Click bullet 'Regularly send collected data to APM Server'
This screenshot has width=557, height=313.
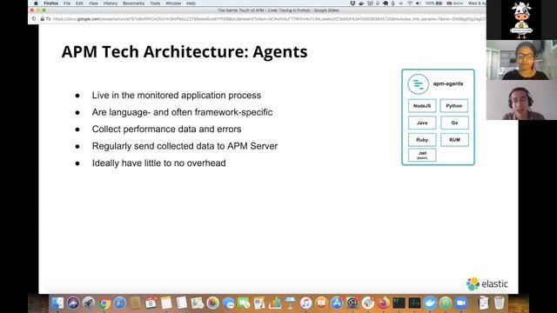pos(185,146)
